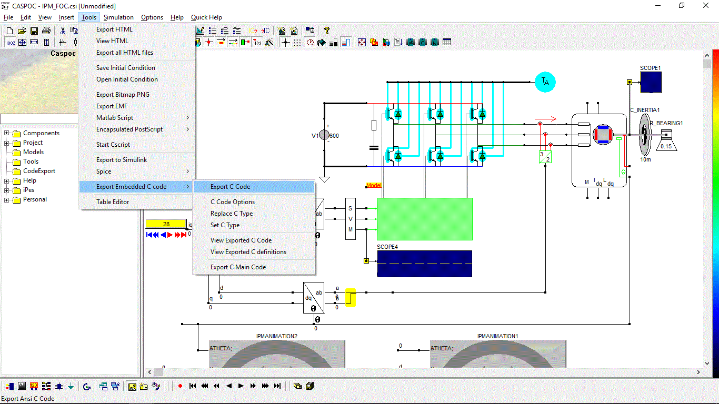Screen dimensions: 719x404
Task: Expand the Help tree node
Action: 7,180
